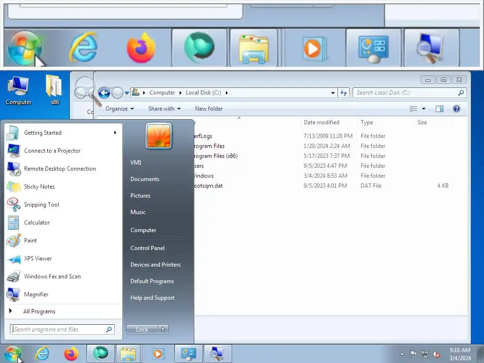The height and width of the screenshot is (363, 484).
Task: Launch Magnifier from Start menu list
Action: tap(63, 294)
